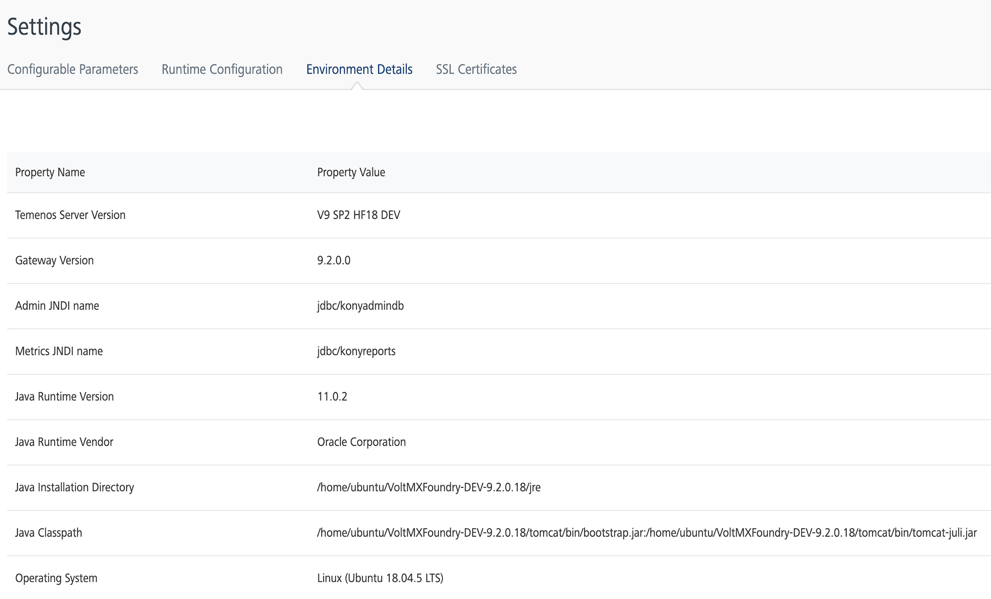
Task: Click the Java Installation Directory path value
Action: [x=429, y=487]
